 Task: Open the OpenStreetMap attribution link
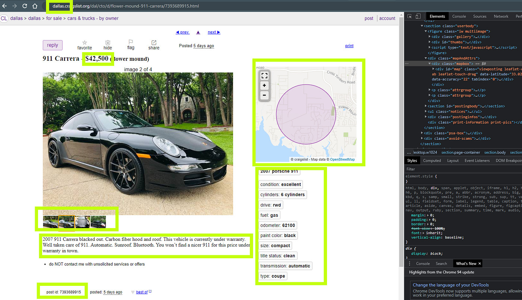tap(342, 160)
